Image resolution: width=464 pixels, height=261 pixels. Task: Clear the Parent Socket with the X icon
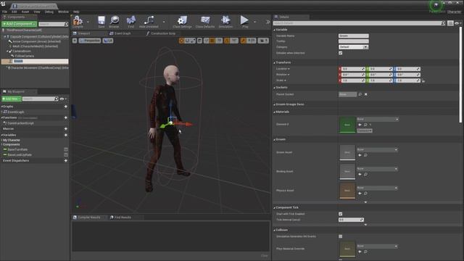point(365,94)
